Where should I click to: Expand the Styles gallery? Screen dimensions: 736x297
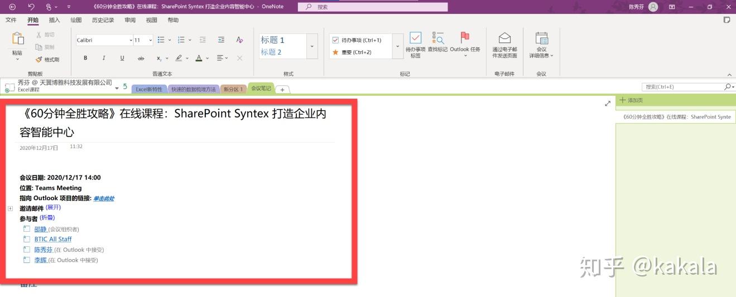point(312,46)
